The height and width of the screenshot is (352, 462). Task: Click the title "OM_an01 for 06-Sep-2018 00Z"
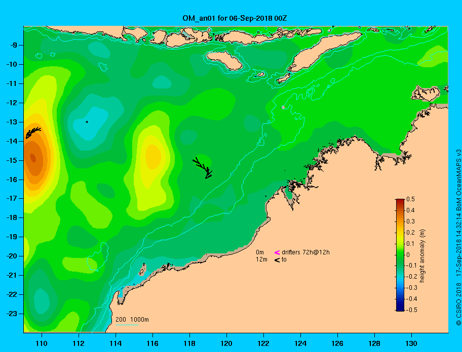pos(235,18)
